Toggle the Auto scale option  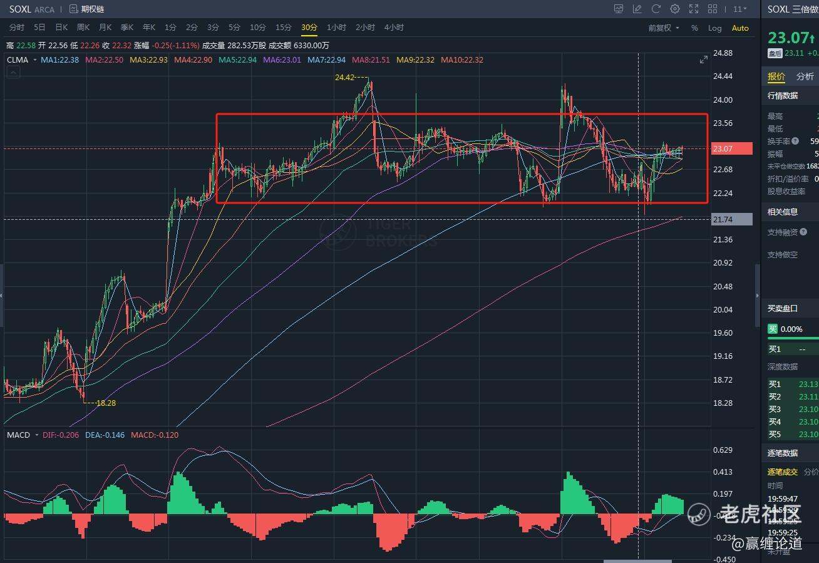[740, 28]
